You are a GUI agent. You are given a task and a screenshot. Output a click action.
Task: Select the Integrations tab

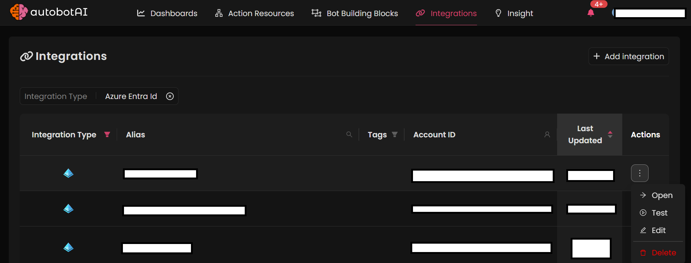pos(446,14)
